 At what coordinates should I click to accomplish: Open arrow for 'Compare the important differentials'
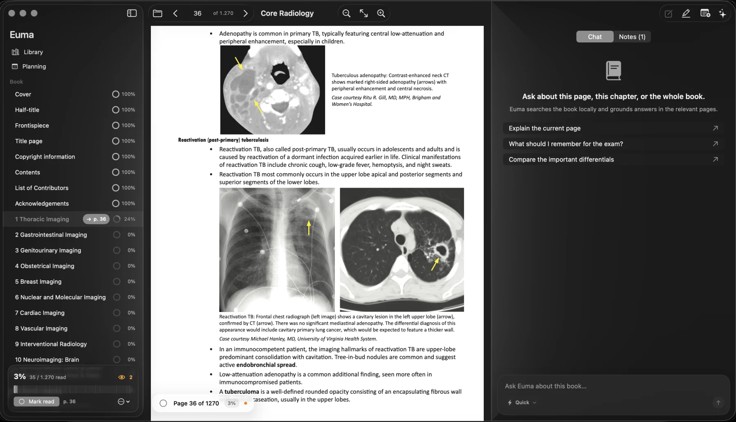[x=715, y=159]
